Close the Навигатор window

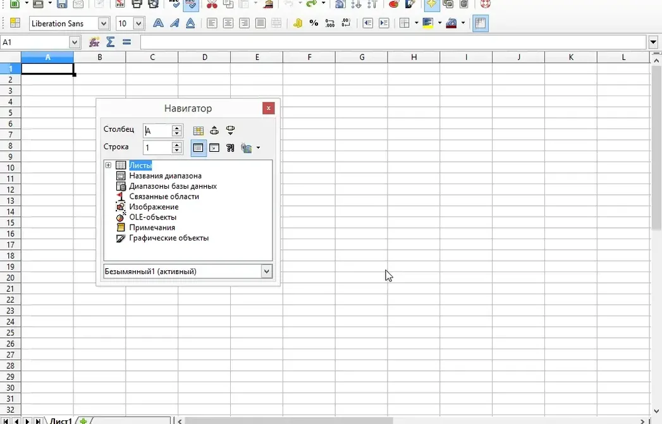(x=269, y=108)
